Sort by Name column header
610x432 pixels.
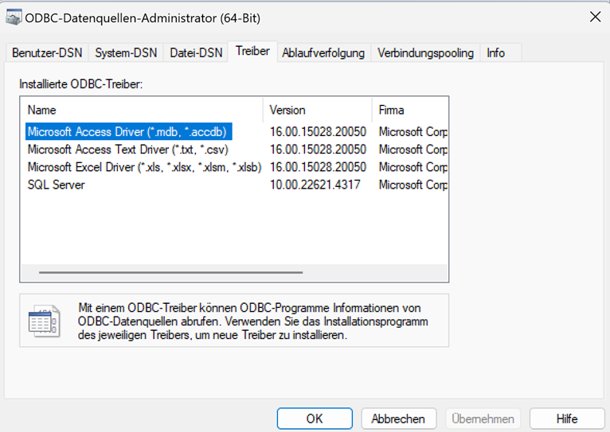pyautogui.click(x=142, y=110)
